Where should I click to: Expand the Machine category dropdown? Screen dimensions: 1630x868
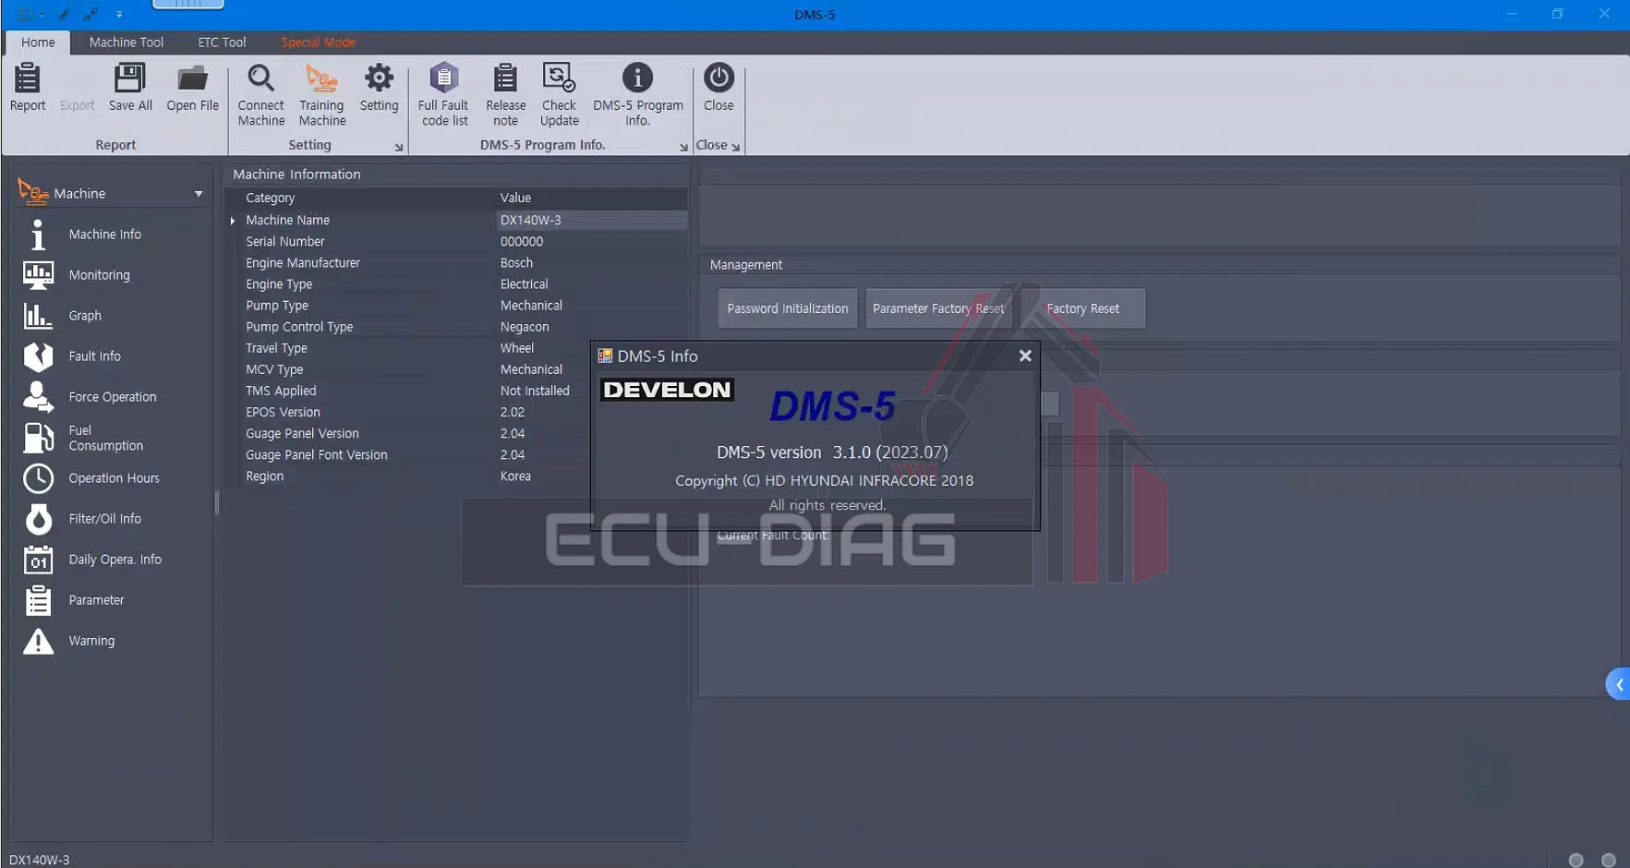point(199,194)
